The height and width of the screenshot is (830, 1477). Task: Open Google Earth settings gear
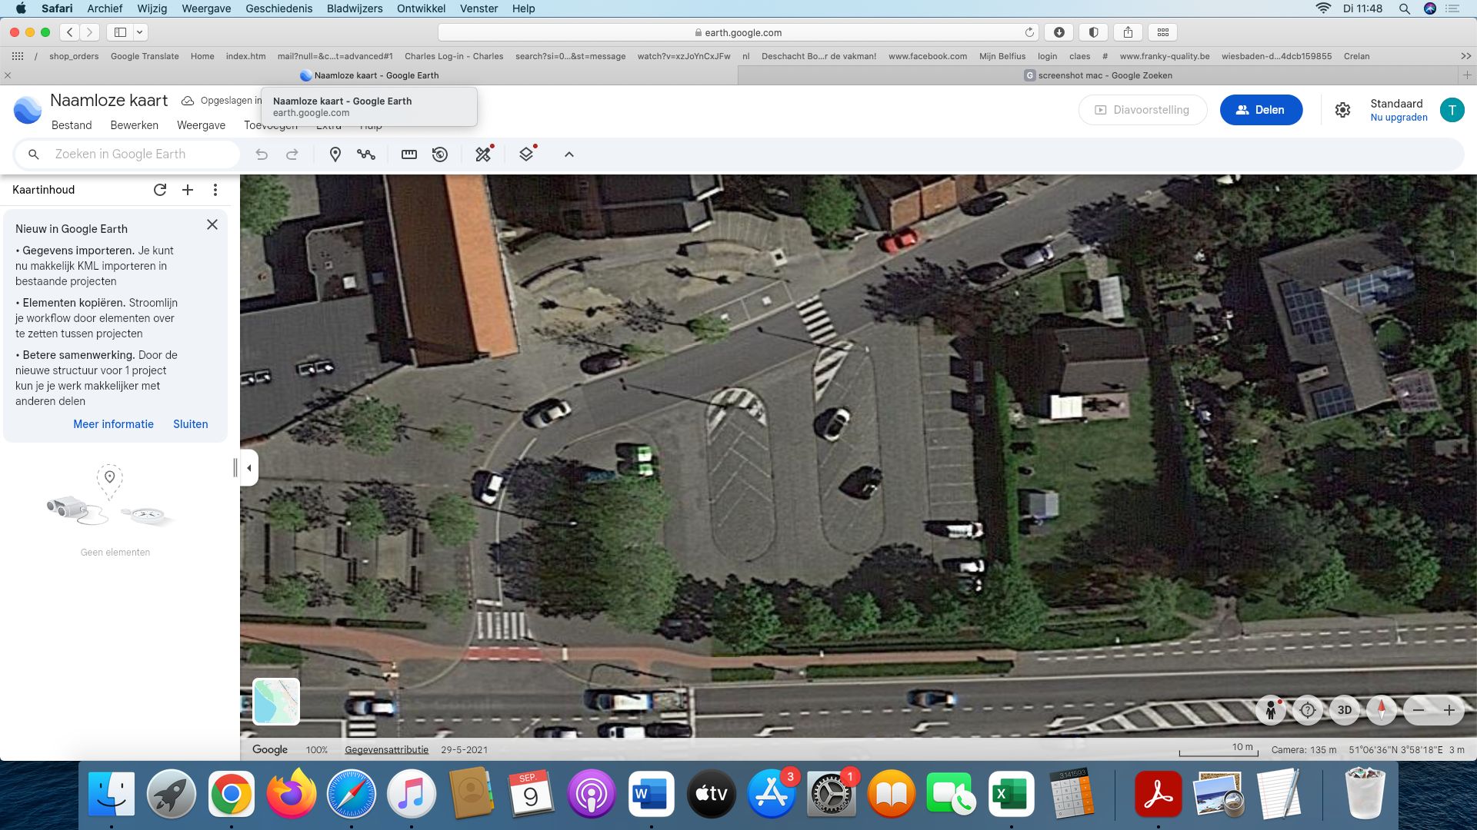point(1342,110)
